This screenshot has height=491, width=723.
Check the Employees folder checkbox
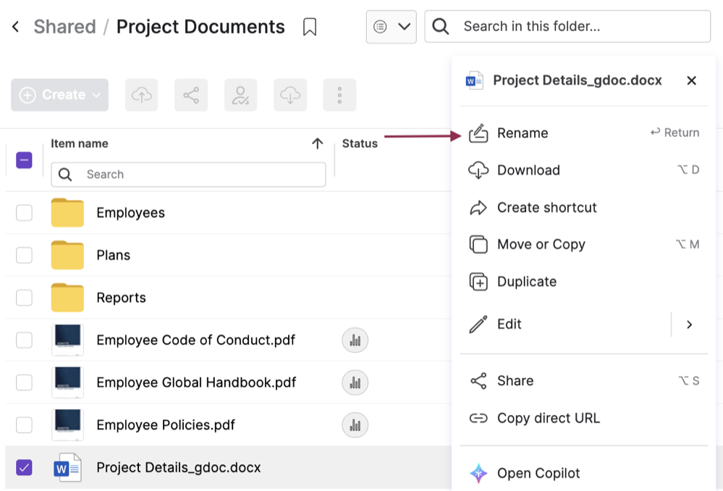[25, 213]
